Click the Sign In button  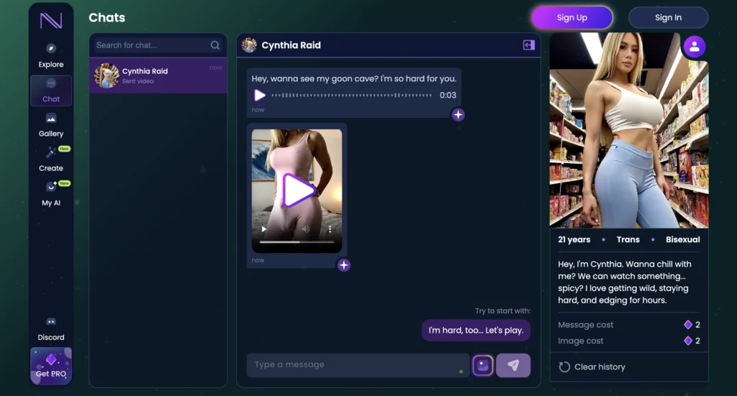point(668,17)
